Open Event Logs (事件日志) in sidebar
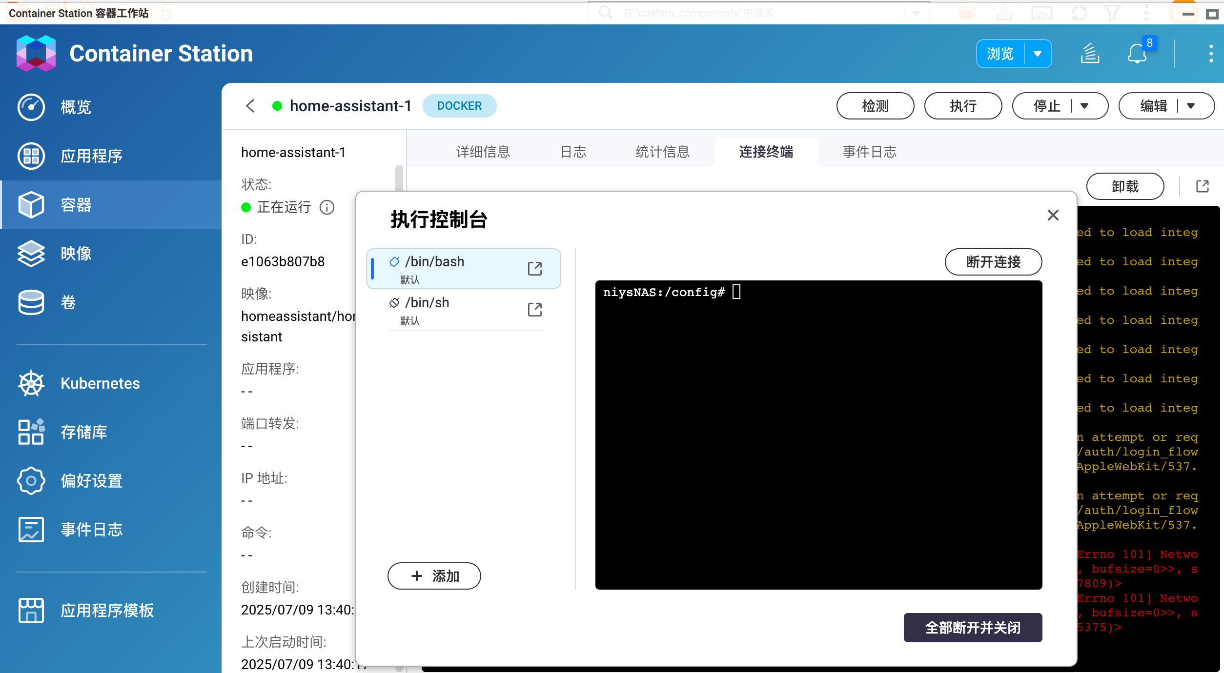The height and width of the screenshot is (673, 1224). click(x=111, y=530)
